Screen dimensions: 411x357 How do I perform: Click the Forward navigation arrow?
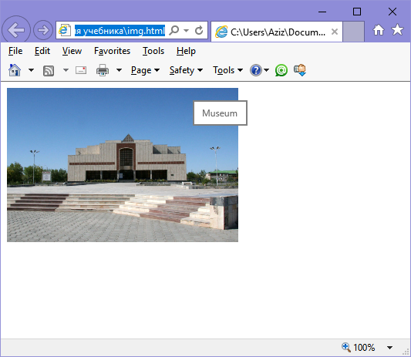tap(43, 30)
